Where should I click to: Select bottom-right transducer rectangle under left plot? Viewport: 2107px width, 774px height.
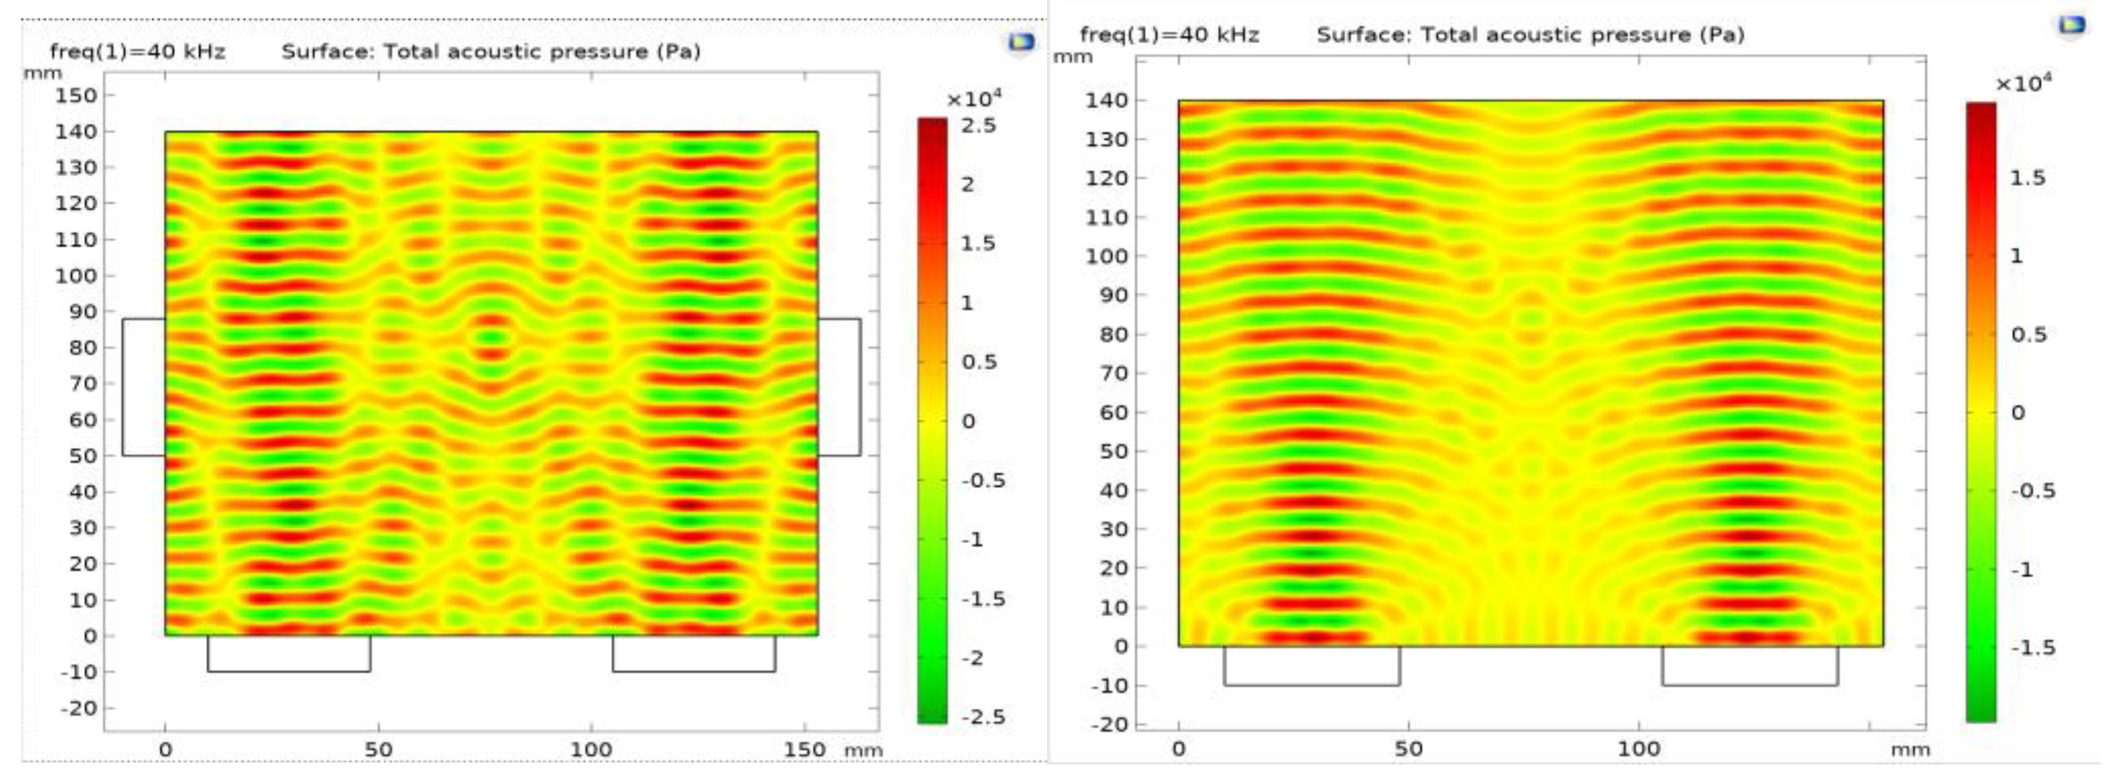pos(694,654)
